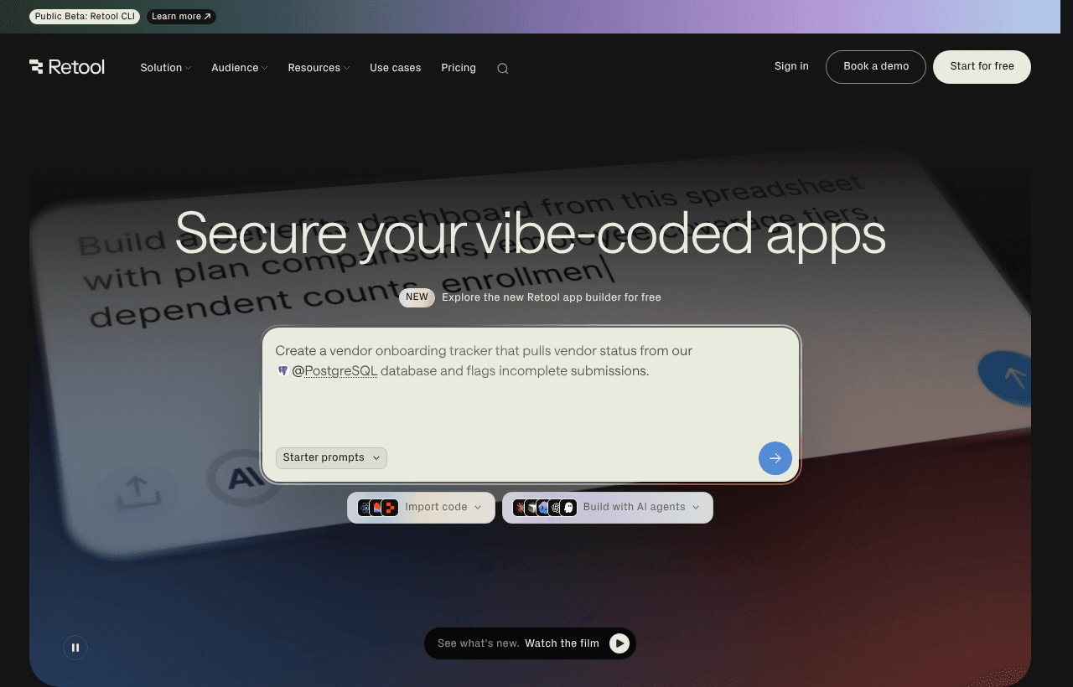This screenshot has width=1073, height=687.
Task: Click the PostgreSQL elephant icon in the prompt
Action: pos(283,370)
